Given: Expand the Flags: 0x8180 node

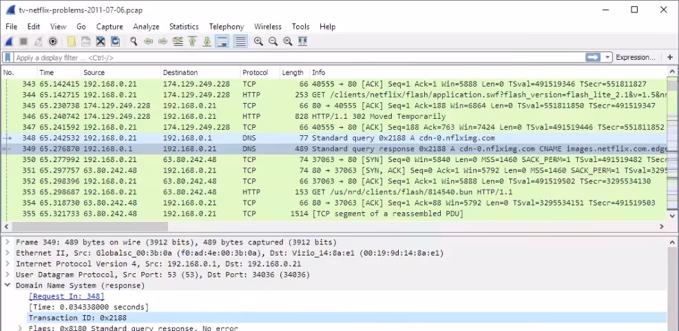Looking at the screenshot, I should [20, 328].
